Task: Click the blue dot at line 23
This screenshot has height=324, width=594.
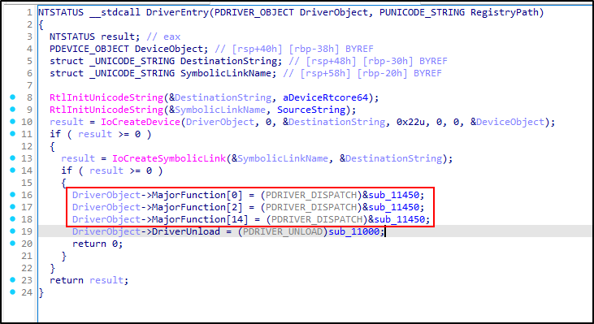Action: [x=13, y=279]
